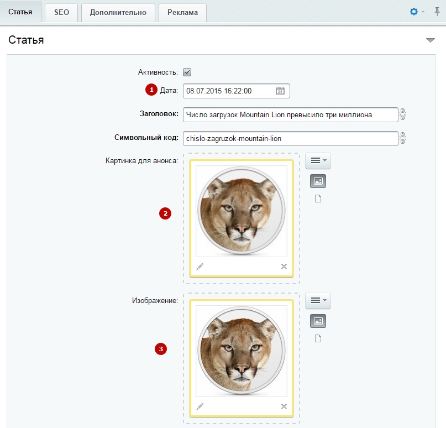
Task: Click the pin icon at top right
Action: click(x=437, y=12)
